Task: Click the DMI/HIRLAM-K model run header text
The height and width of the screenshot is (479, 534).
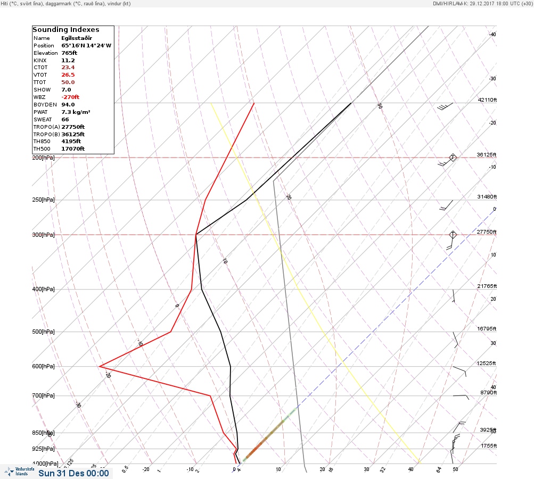Action: coord(482,3)
